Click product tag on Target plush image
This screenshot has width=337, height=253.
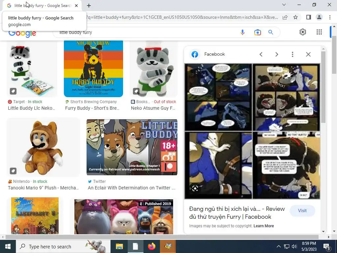coord(13,91)
